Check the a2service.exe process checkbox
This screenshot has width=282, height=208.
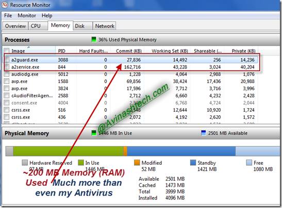click(x=7, y=67)
